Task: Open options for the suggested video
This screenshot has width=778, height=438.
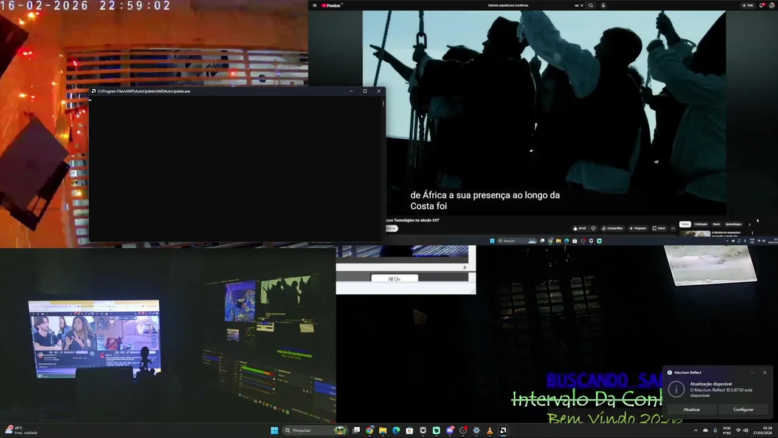Action: pos(752,233)
